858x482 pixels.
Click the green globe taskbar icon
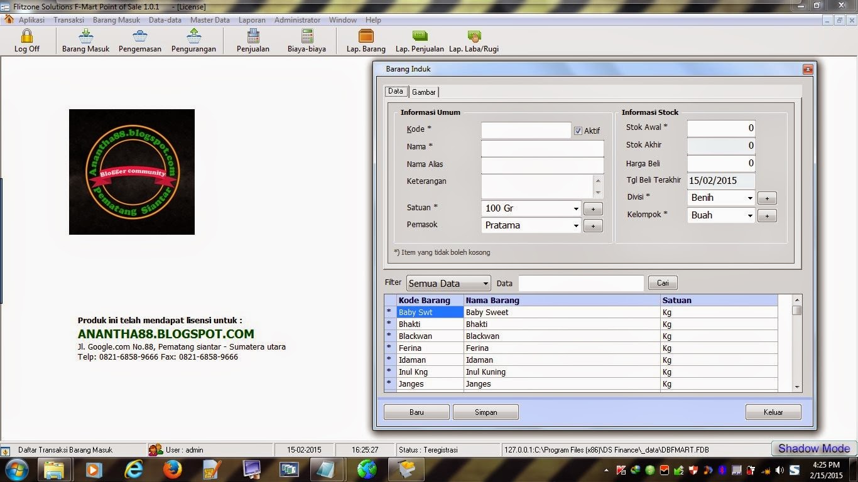click(367, 469)
